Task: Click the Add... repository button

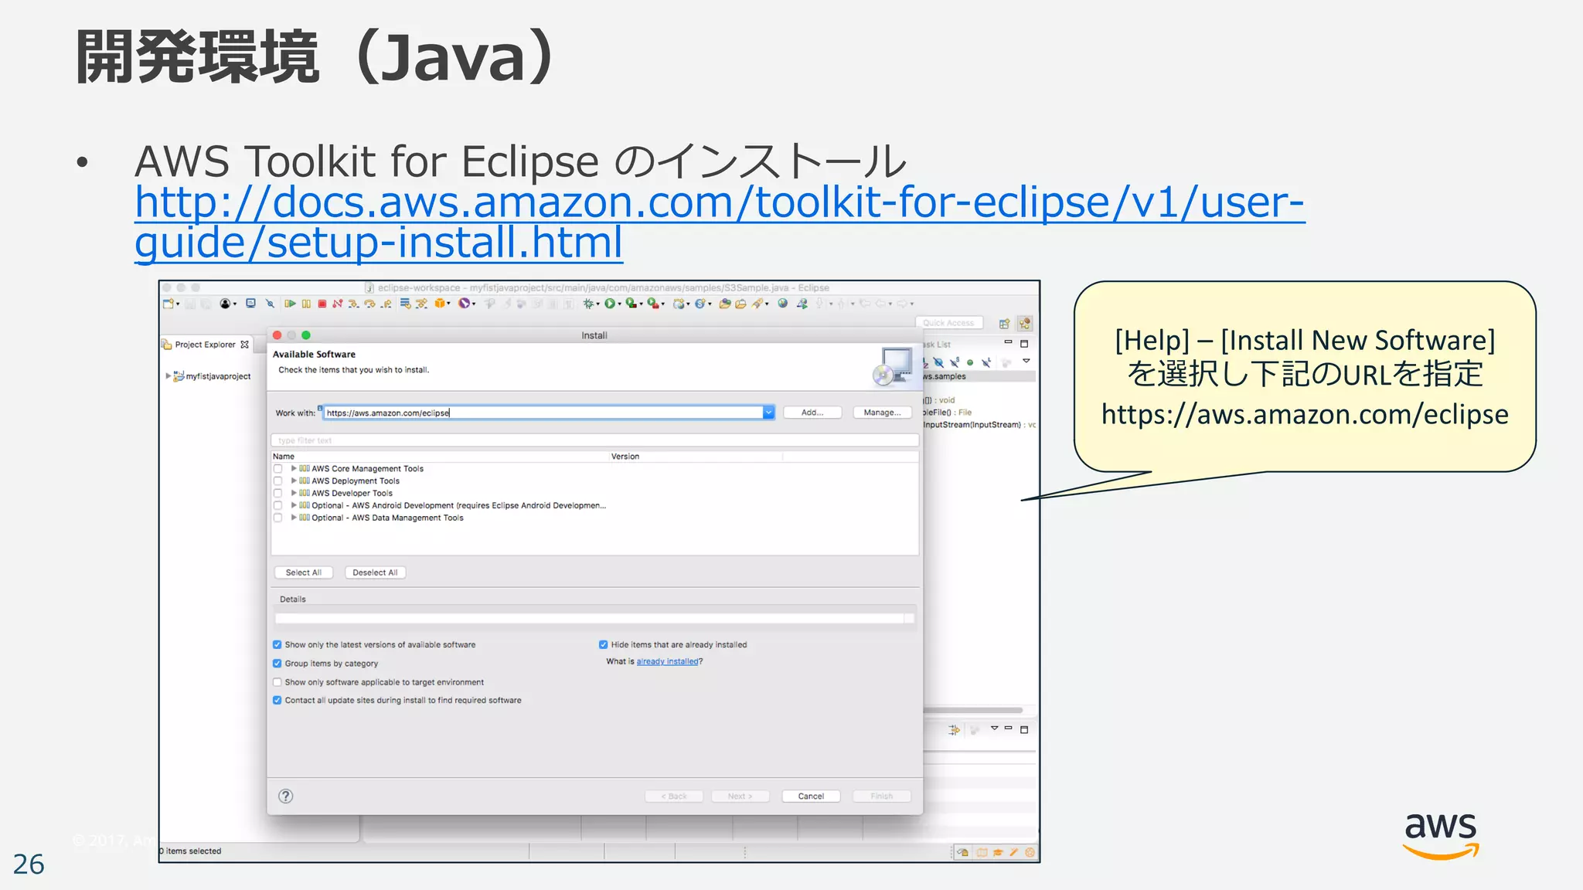Action: click(812, 413)
